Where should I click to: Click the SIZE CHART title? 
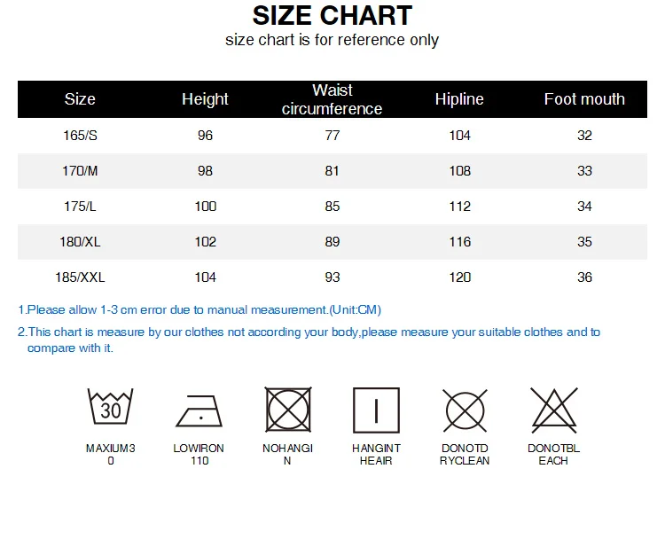click(x=332, y=16)
